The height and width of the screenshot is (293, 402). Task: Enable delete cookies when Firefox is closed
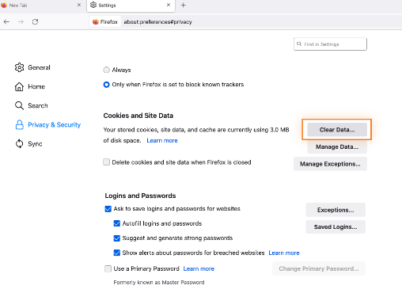tap(106, 162)
